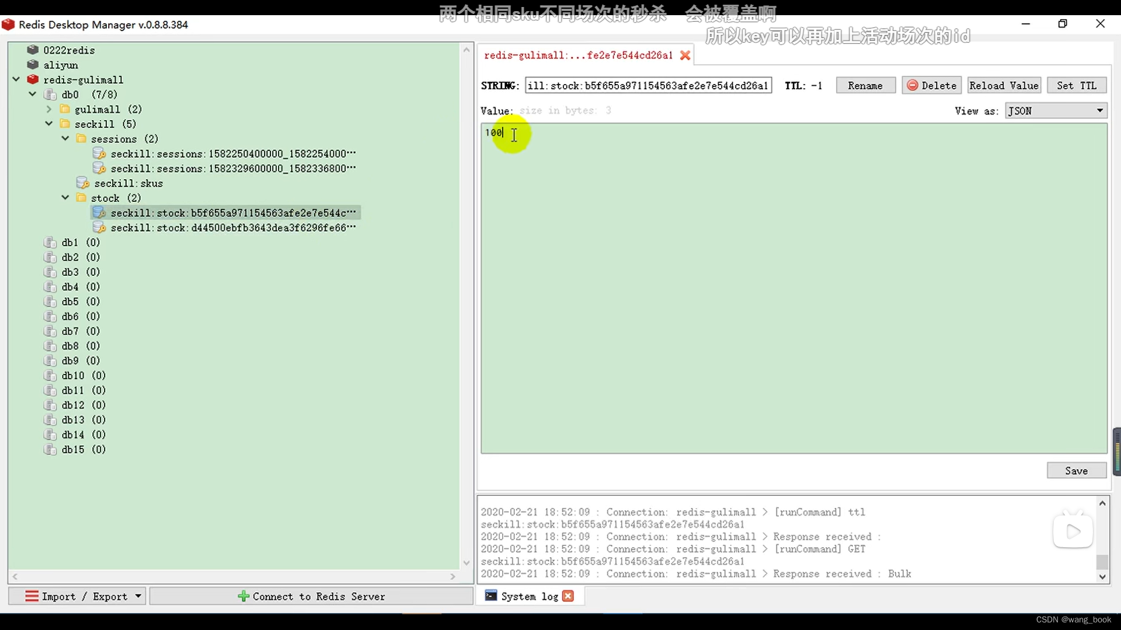Collapse the stock namespace
Viewport: 1121px width, 630px height.
tap(65, 198)
